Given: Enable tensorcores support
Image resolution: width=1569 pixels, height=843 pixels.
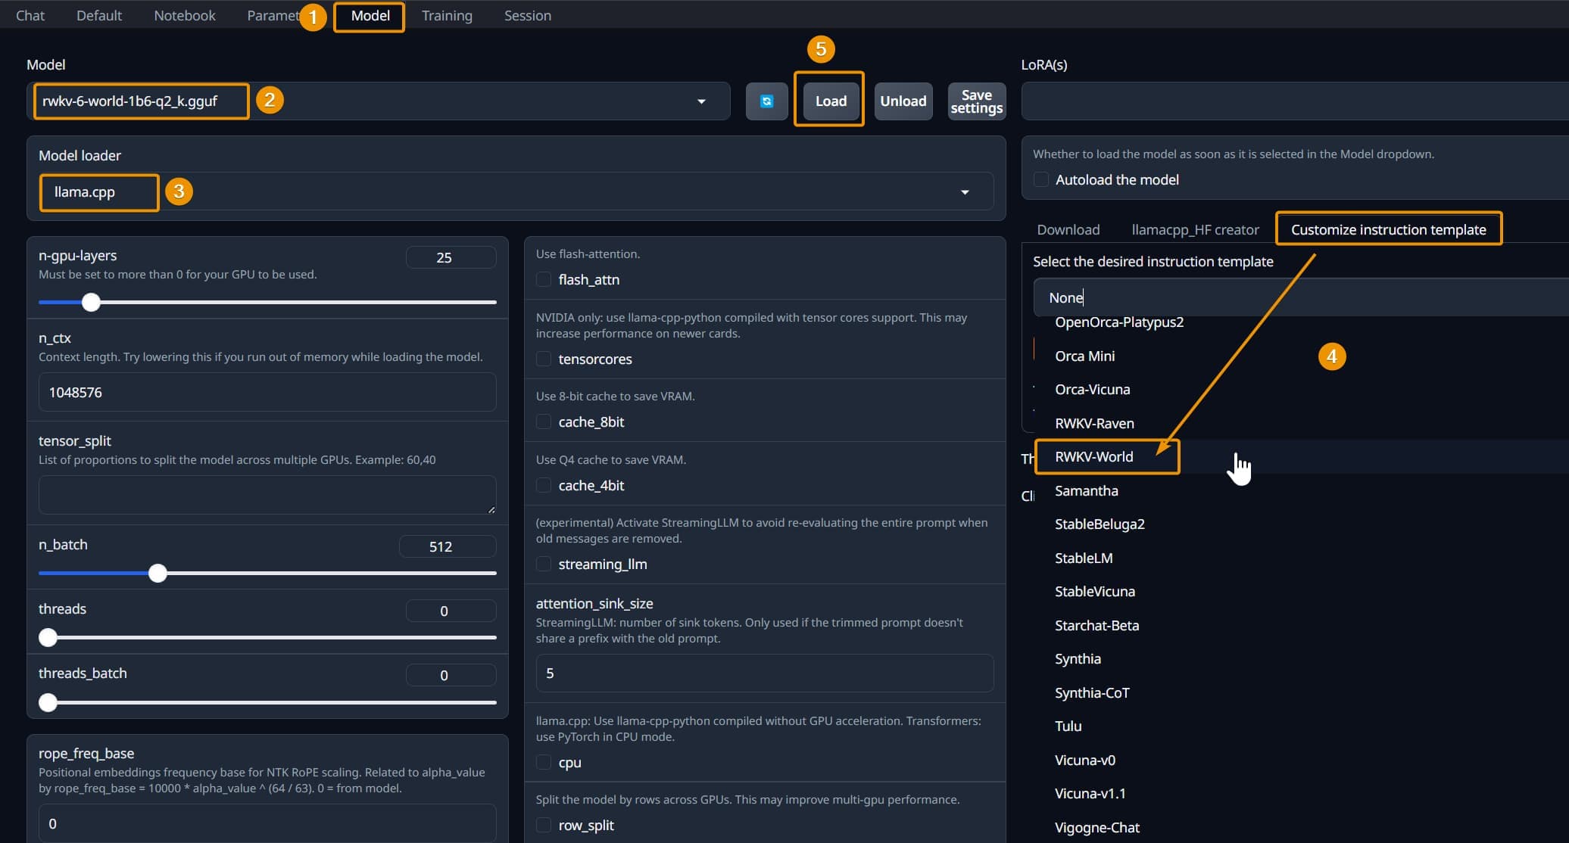Looking at the screenshot, I should coord(544,359).
